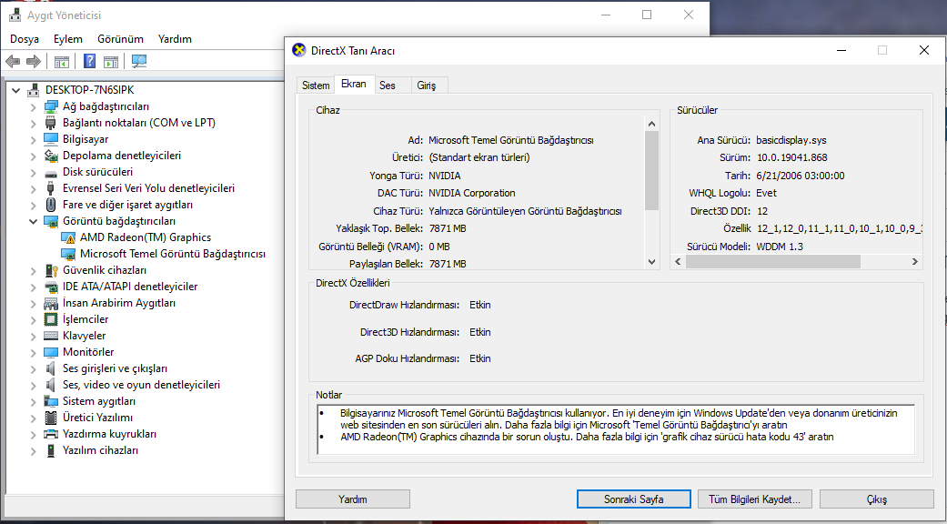This screenshot has width=947, height=524.
Task: Click the İnsan Arabirim Aygıtları icon
Action: [x=51, y=303]
